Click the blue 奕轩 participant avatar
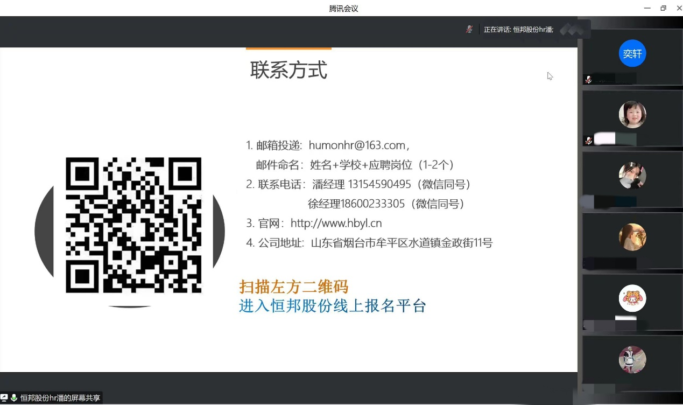Screen dimensions: 683x405 (632, 54)
